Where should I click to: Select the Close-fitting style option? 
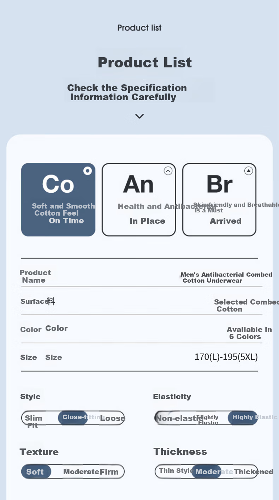[73, 417]
